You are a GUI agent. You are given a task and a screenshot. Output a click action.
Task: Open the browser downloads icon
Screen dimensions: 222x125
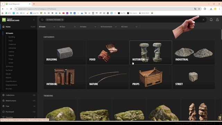[x=211, y=9]
